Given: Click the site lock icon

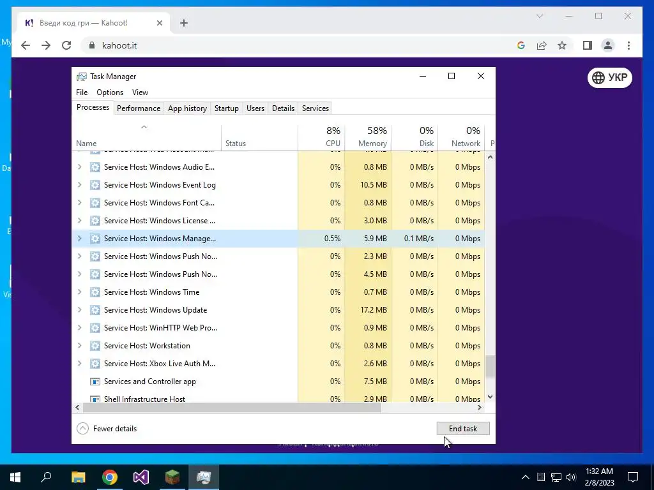Looking at the screenshot, I should click(92, 45).
